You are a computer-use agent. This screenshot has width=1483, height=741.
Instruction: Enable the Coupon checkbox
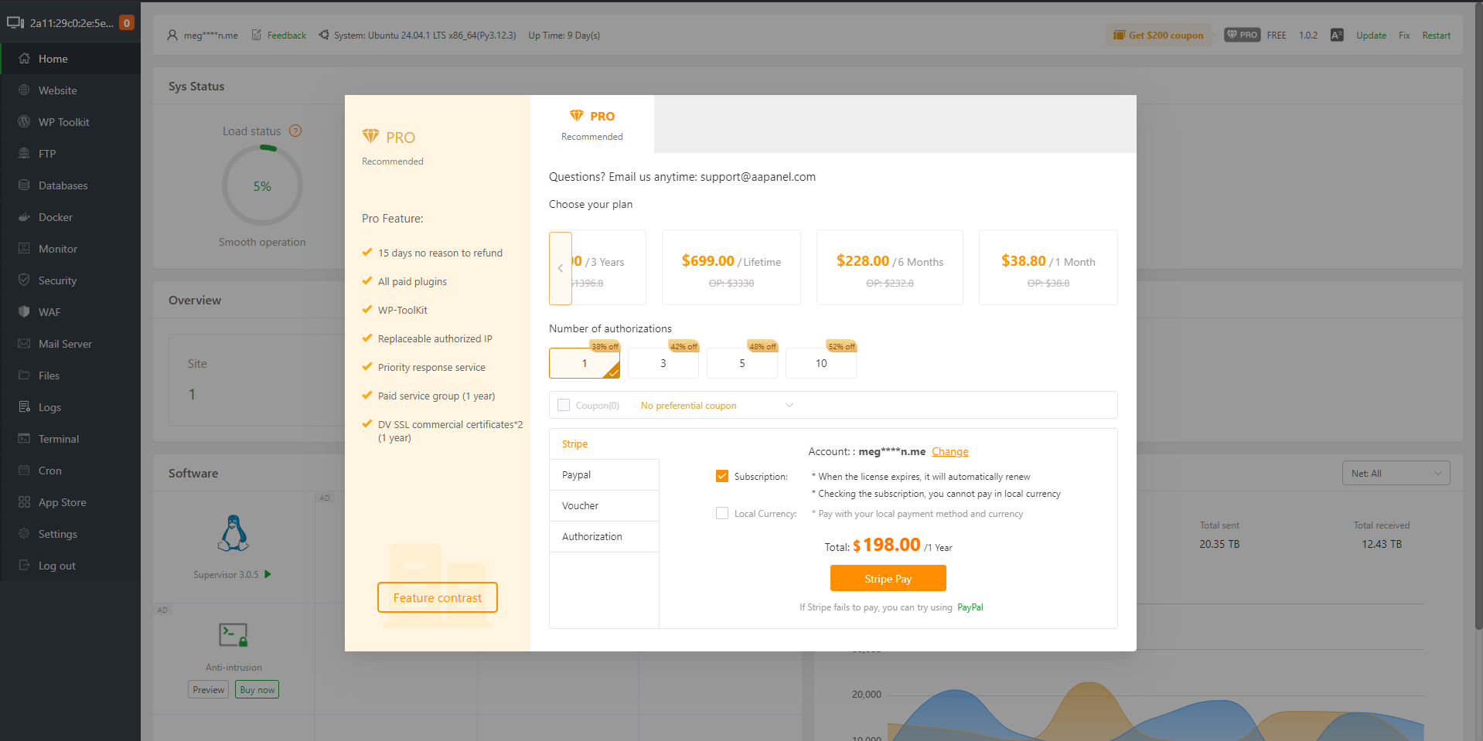click(564, 405)
